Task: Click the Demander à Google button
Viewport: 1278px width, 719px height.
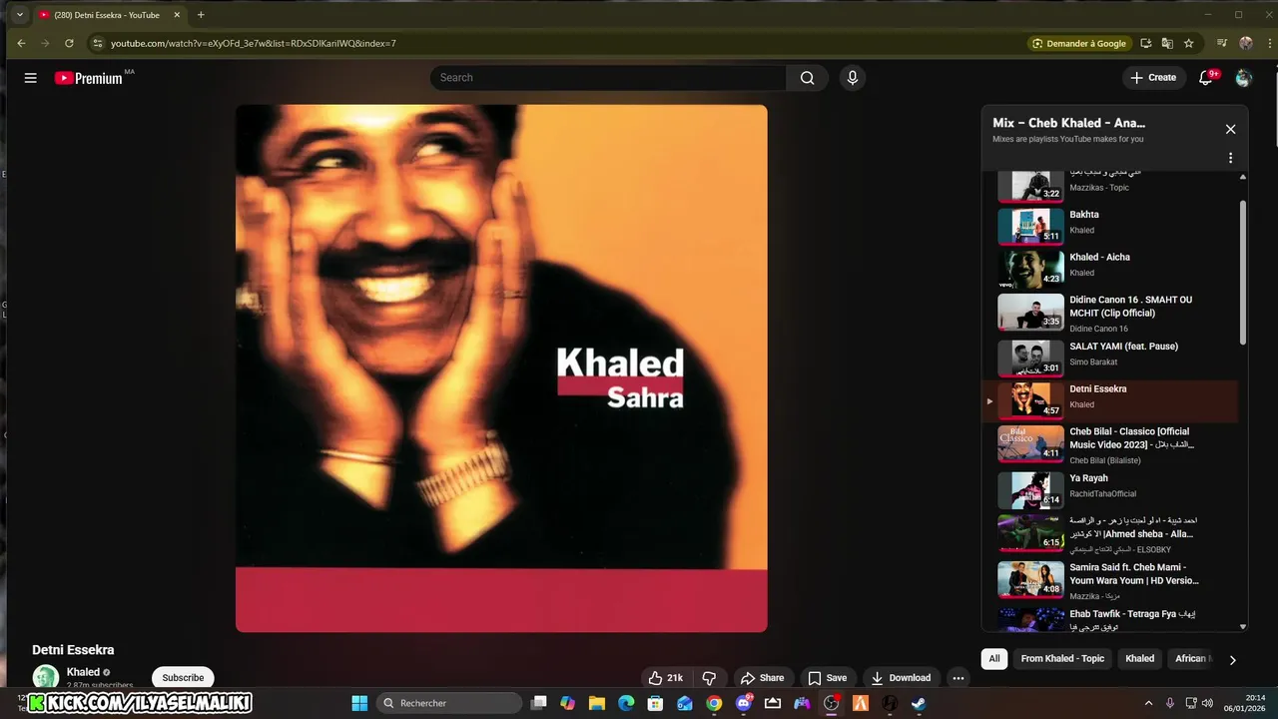Action: click(1079, 43)
